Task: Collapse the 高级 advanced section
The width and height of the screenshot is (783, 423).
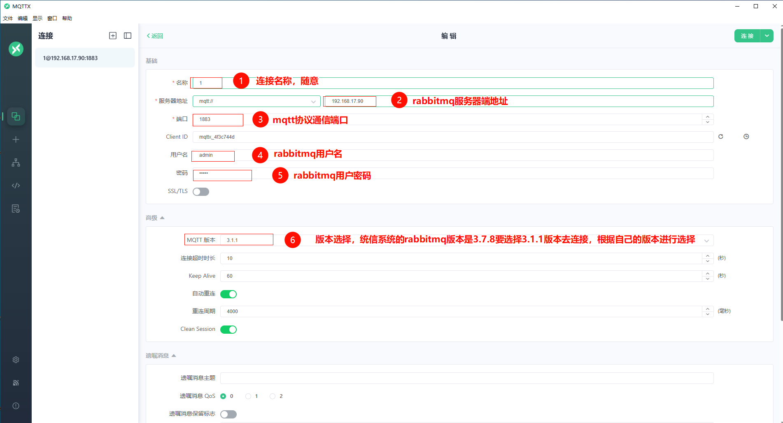Action: point(155,218)
